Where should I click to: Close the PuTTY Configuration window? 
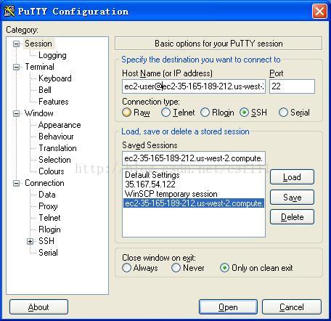pos(319,12)
